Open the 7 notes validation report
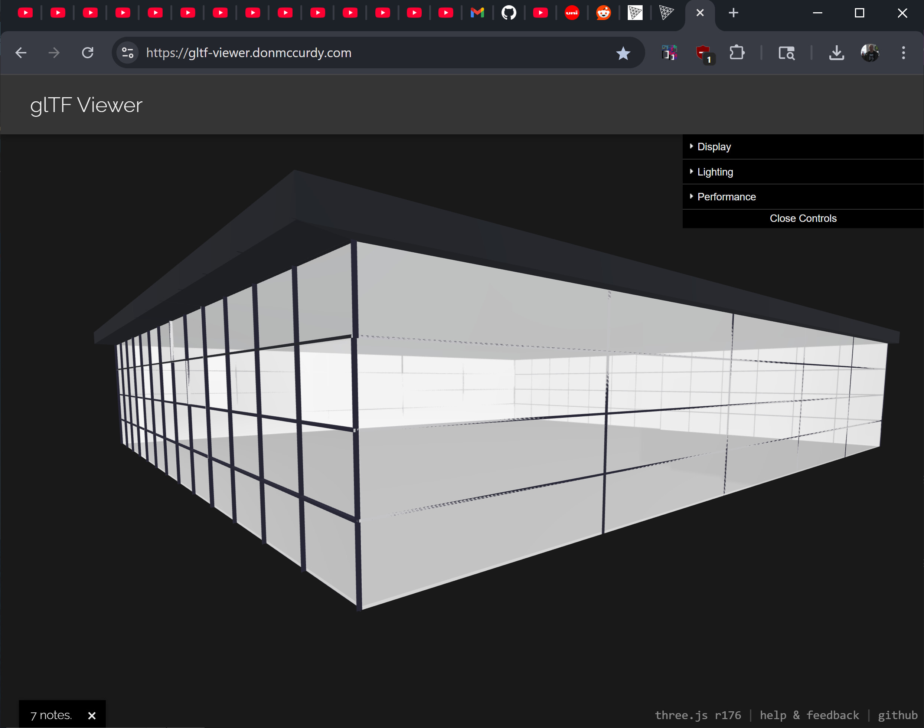Viewport: 924px width, 728px height. click(51, 715)
